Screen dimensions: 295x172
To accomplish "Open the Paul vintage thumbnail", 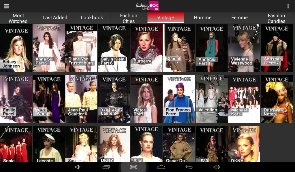I will point(146,144).
